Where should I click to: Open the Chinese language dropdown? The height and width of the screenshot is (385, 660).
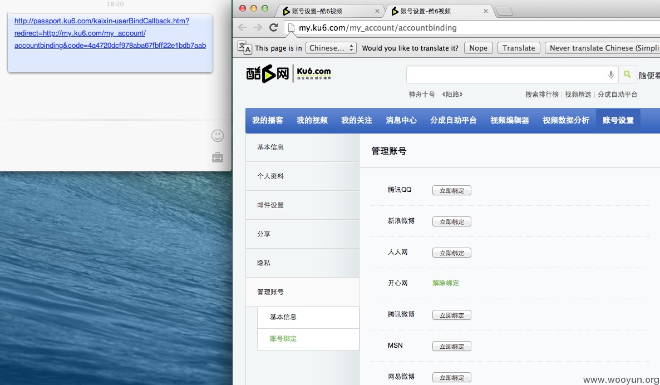[x=331, y=48]
